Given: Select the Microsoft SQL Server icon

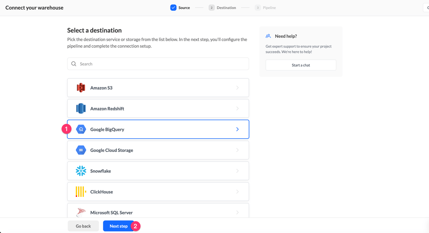Looking at the screenshot, I should (81, 212).
